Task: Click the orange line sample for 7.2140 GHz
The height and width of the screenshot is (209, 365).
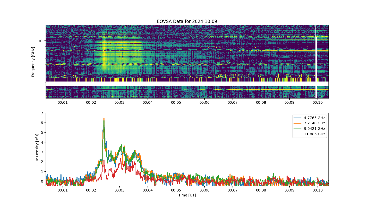Action: 298,123
